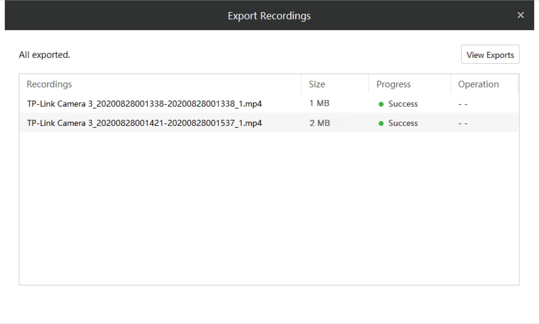Click the Operation column header
539x324 pixels.
478,84
